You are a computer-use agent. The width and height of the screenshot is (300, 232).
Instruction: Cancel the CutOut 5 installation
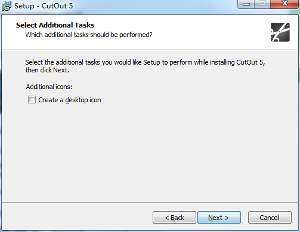tap(270, 218)
